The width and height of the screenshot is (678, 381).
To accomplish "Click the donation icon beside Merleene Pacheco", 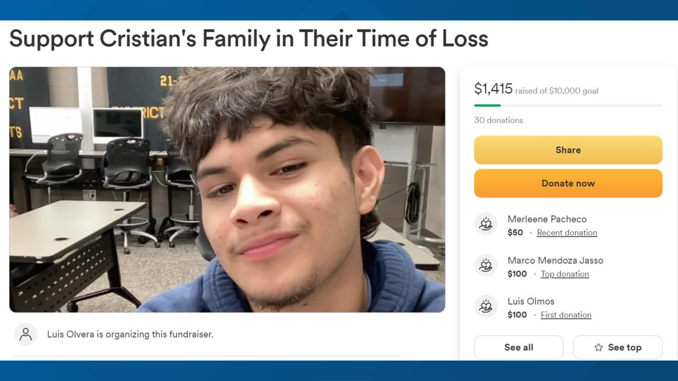I will 486,224.
